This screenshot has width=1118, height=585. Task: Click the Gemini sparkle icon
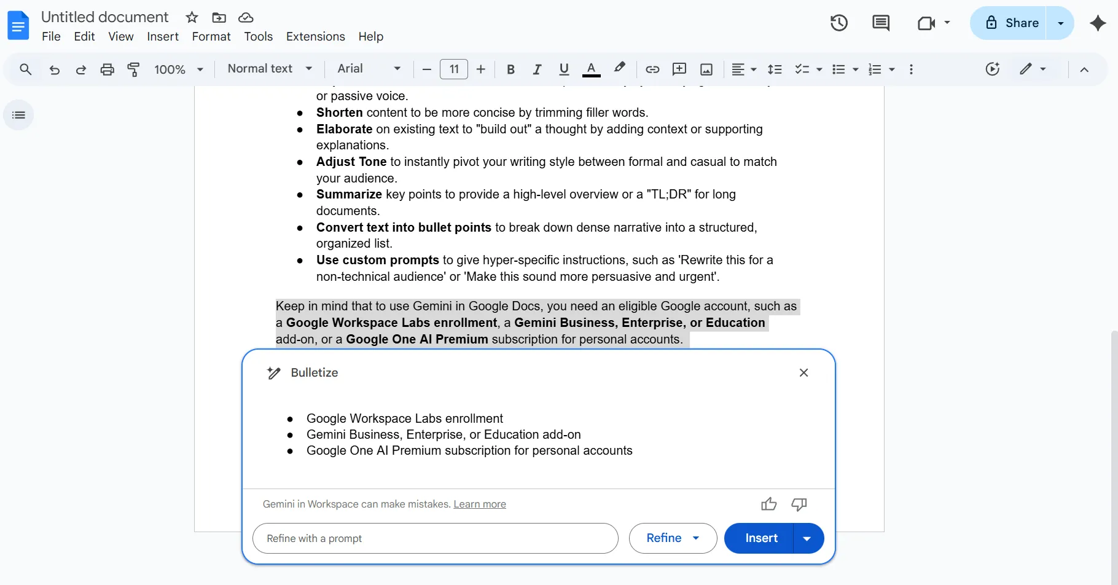point(1098,23)
